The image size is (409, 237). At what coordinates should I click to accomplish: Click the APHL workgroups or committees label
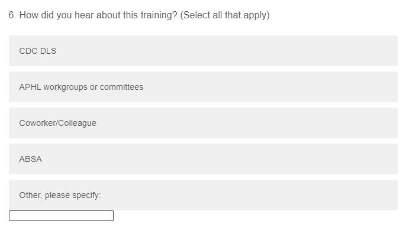tap(81, 87)
